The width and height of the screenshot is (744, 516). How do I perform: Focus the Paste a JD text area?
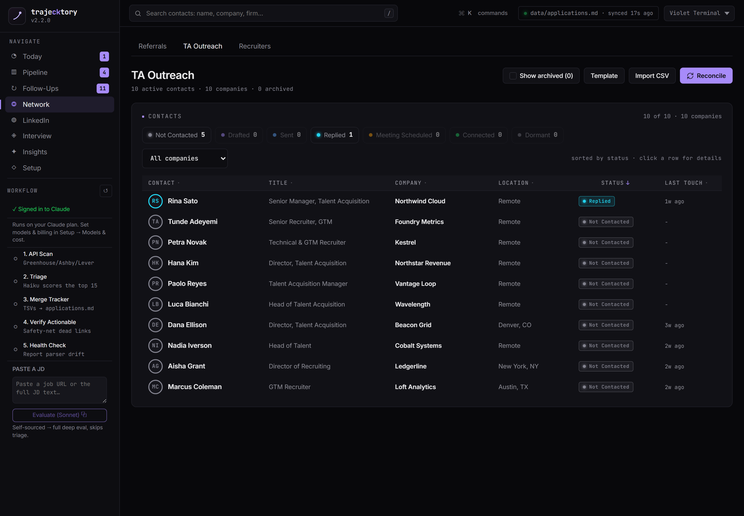[60, 390]
